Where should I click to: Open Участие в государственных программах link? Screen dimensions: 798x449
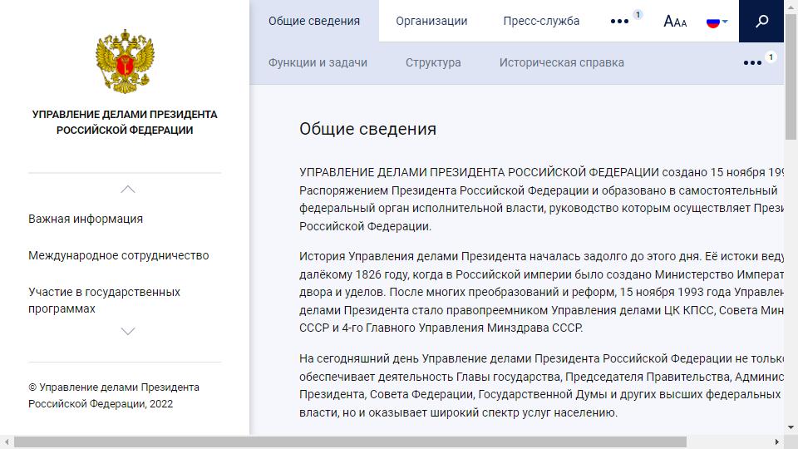pos(105,300)
